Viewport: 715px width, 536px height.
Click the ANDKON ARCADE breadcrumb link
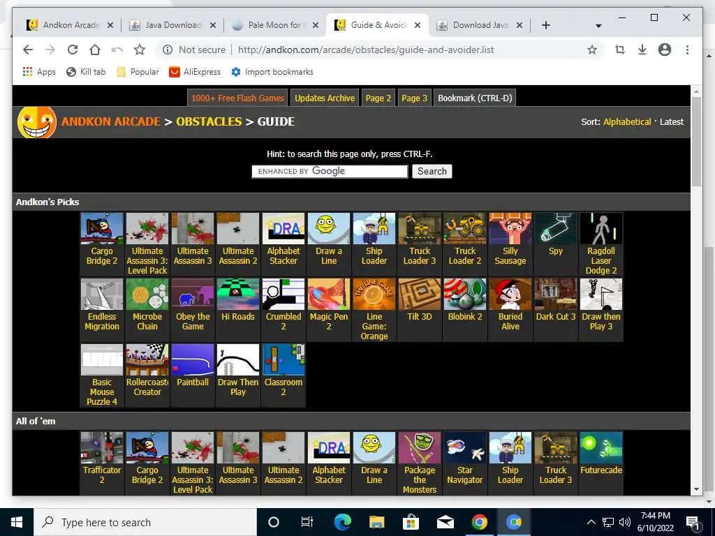coord(111,121)
